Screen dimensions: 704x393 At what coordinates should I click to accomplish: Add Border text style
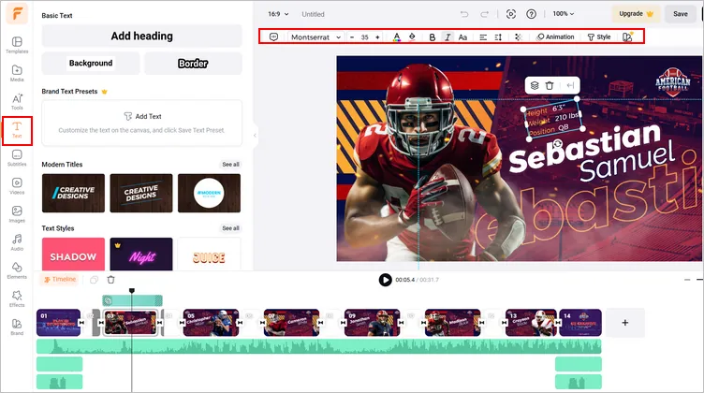pyautogui.click(x=193, y=64)
